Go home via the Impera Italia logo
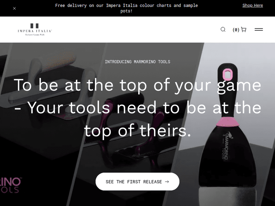Viewport: 275px width, 206px height. pyautogui.click(x=35, y=29)
